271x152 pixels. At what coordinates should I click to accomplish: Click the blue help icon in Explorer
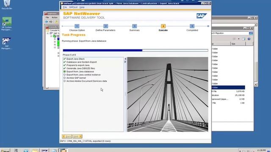(x=249, y=39)
